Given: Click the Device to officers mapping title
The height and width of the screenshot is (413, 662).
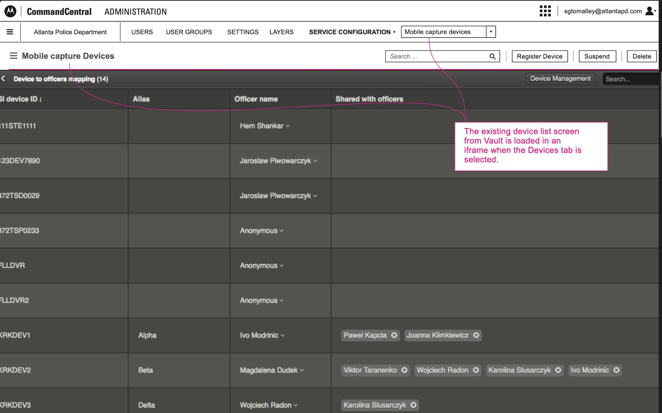Looking at the screenshot, I should (x=61, y=79).
